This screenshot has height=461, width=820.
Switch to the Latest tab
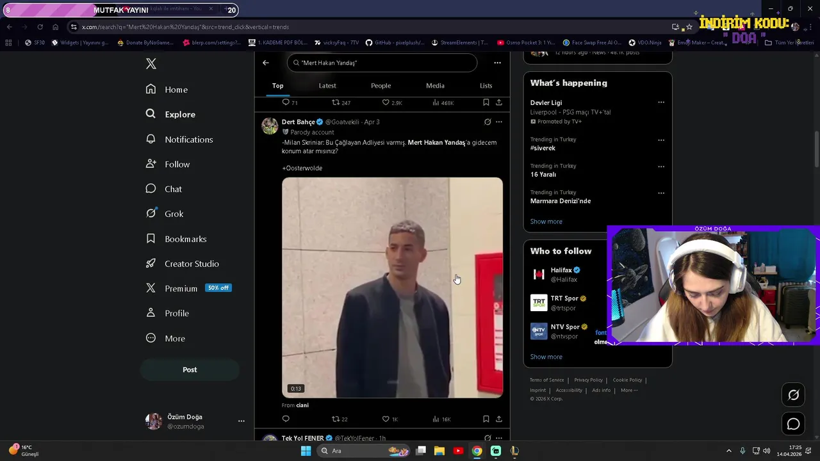point(327,86)
